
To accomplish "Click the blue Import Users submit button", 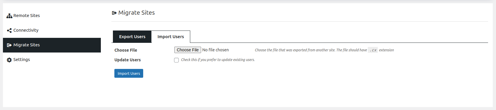I will point(129,73).
